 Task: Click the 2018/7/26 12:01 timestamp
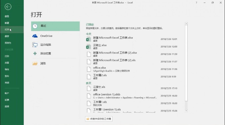tap(169, 39)
